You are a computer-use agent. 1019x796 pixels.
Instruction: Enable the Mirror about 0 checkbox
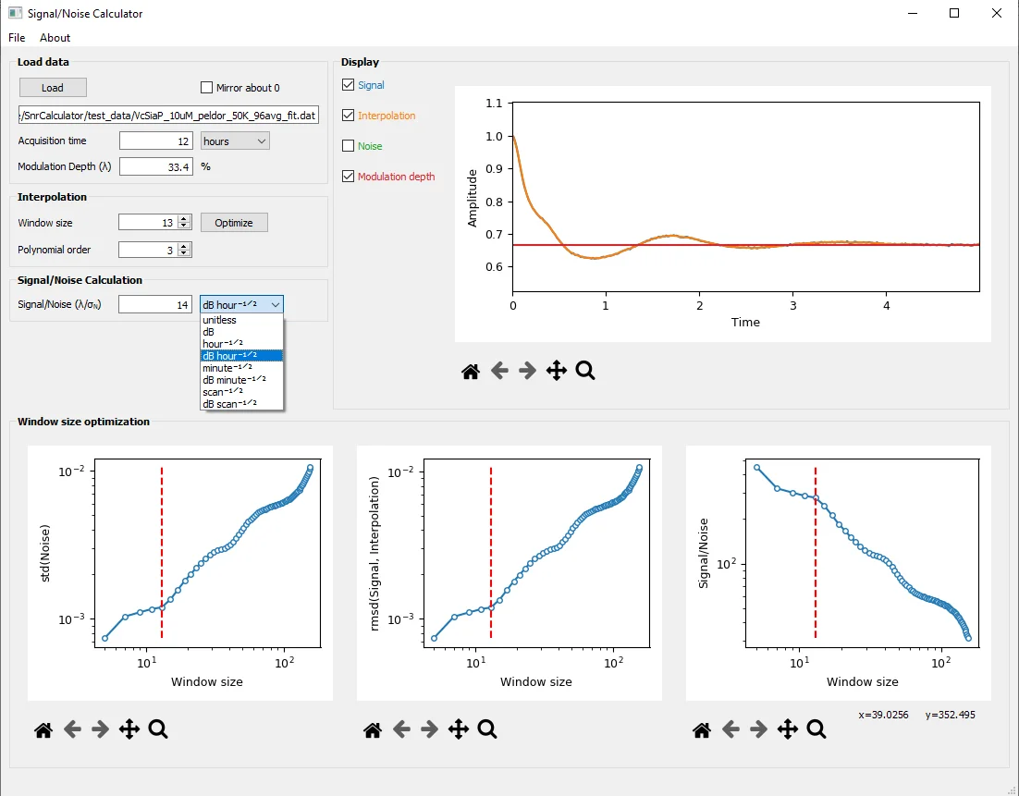pos(207,88)
